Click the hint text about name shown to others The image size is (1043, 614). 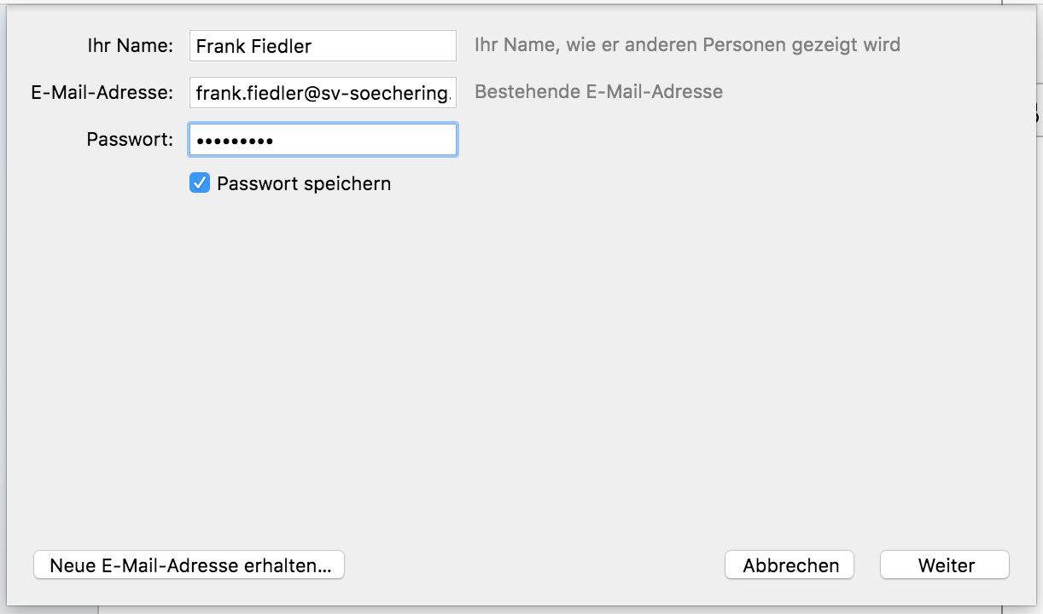tap(687, 44)
